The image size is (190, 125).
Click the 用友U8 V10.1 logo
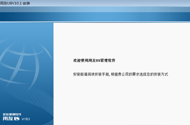[16, 118]
